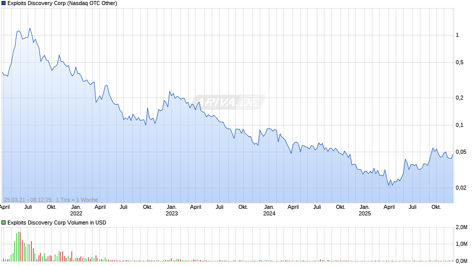Image resolution: width=475 pixels, height=266 pixels.
Task: Click the 'Juli' label before 'Okt.' of 2021
Action: pos(28,207)
